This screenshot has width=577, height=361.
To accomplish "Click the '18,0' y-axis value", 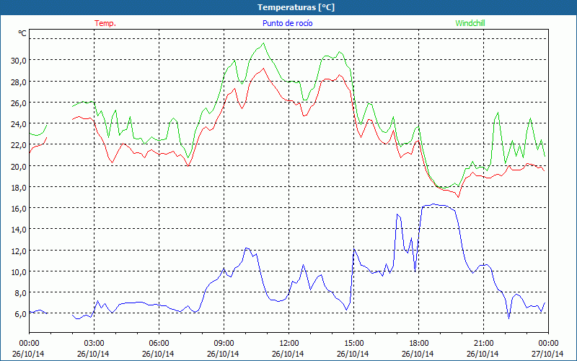I will (x=19, y=187).
